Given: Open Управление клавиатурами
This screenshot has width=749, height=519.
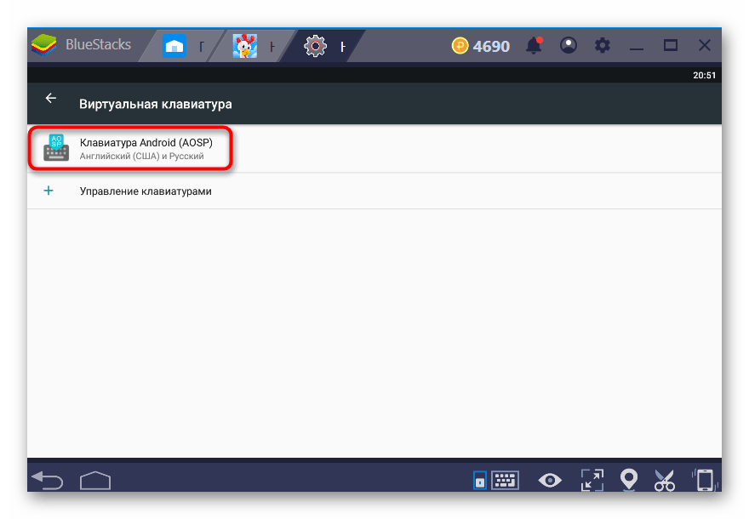Looking at the screenshot, I should tap(374, 191).
